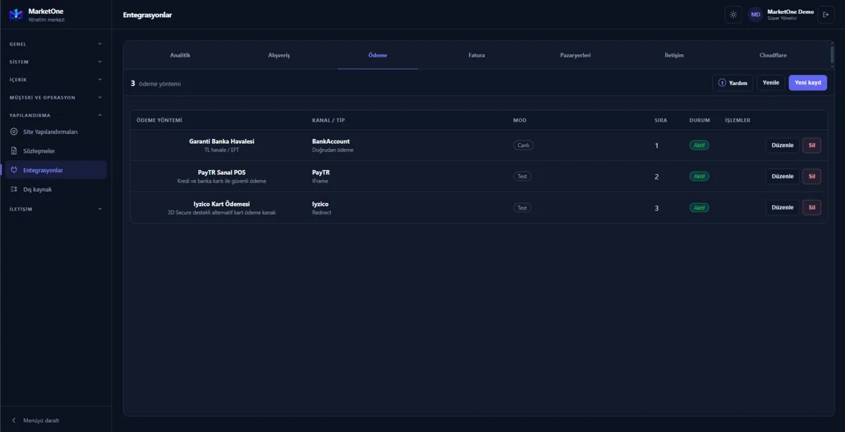Click the Canlı mode badge
845x432 pixels.
coord(524,145)
